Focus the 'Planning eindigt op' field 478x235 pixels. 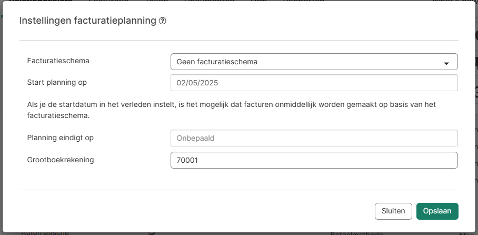(314, 138)
